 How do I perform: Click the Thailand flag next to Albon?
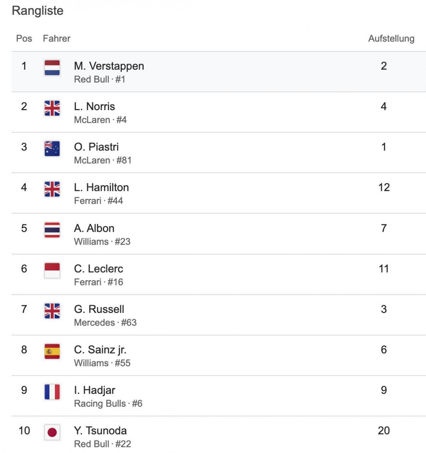point(52,230)
